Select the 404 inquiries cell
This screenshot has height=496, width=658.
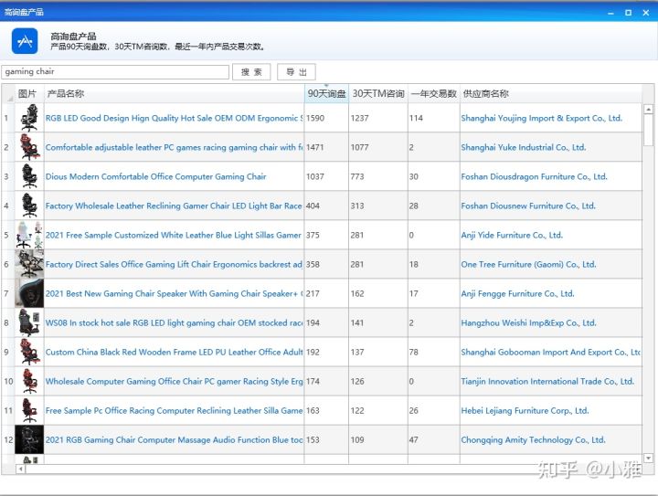[x=326, y=206]
